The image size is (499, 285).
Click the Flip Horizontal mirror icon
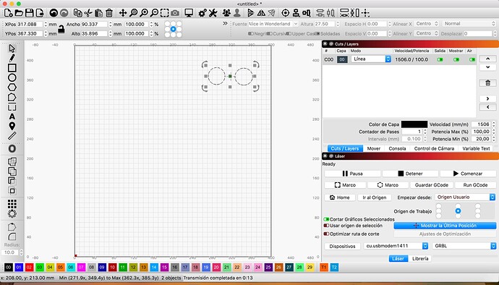[261, 13]
